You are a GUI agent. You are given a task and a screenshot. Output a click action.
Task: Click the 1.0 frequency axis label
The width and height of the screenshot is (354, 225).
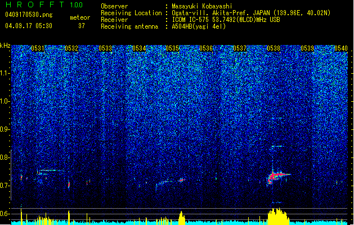(5, 101)
